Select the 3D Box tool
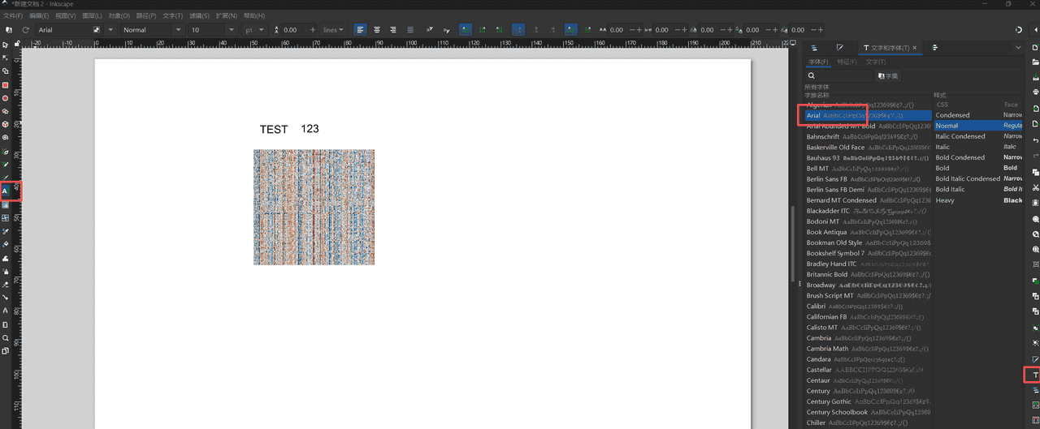 coord(5,125)
